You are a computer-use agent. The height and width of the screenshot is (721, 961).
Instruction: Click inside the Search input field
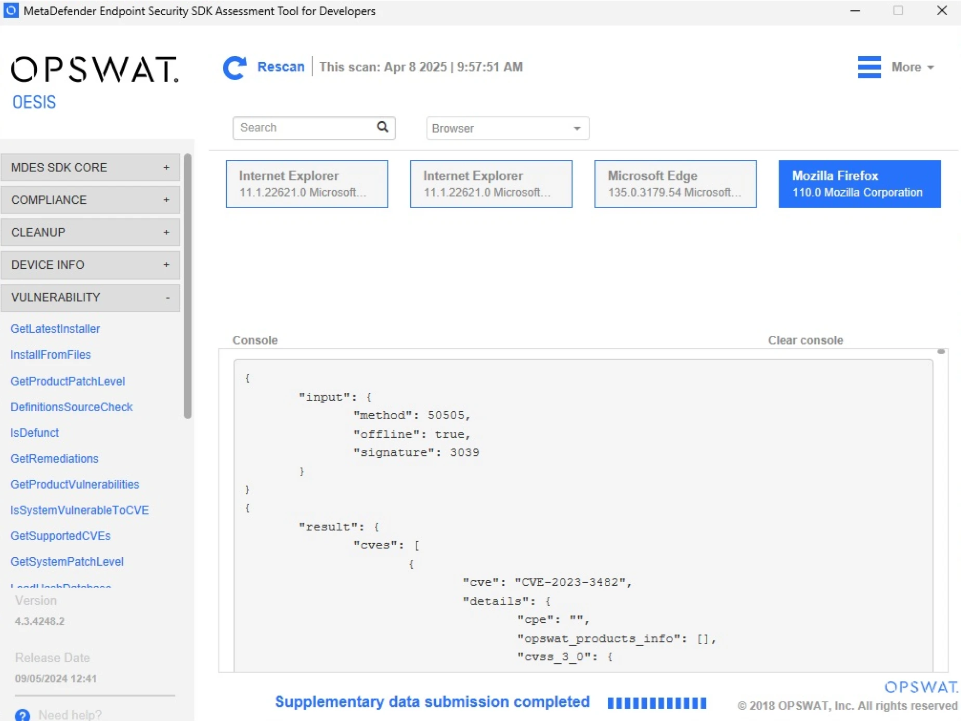coord(305,128)
